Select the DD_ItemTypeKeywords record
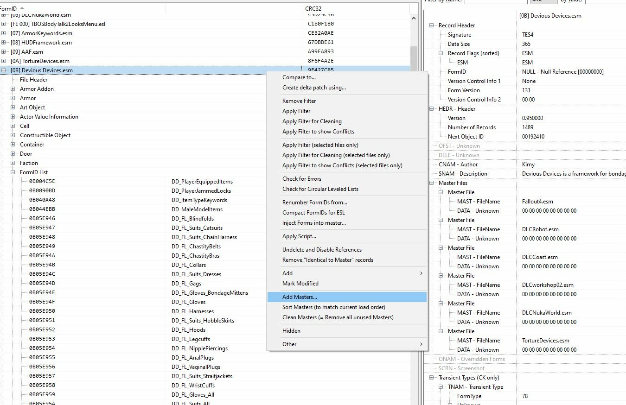 pyautogui.click(x=199, y=200)
